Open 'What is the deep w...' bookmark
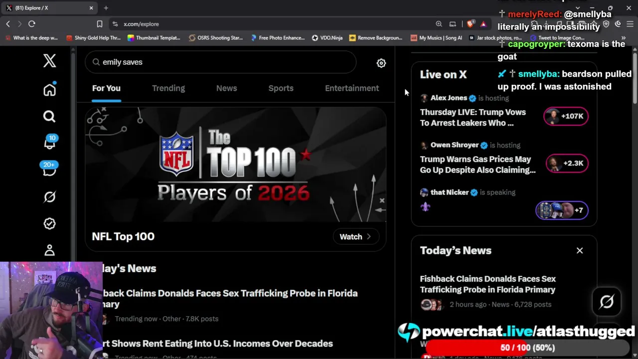 31,38
